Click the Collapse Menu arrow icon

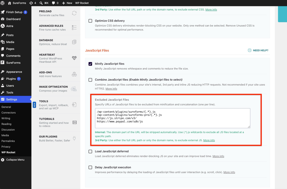pyautogui.click(x=3, y=160)
